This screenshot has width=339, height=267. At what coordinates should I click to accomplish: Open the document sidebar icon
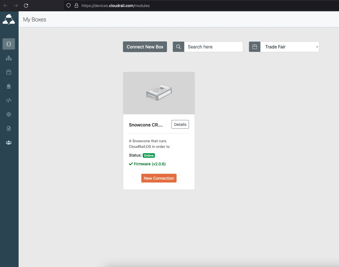pos(9,128)
